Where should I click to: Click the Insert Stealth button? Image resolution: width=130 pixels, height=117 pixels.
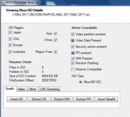(x=106, y=99)
